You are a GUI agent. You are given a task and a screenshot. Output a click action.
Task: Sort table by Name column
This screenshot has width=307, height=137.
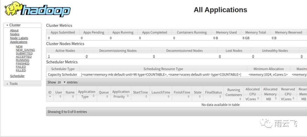70,94
